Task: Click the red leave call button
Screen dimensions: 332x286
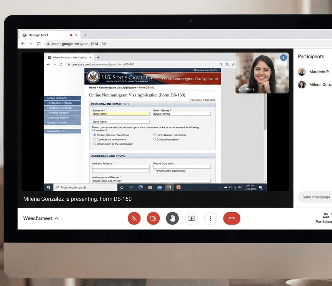Action: (232, 218)
